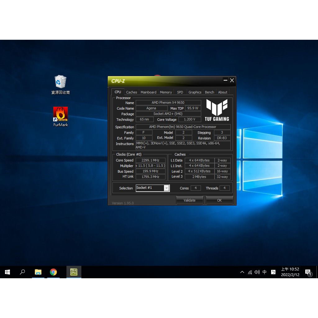This screenshot has height=318, width=318.
Task: Click the L1 Data cache size value
Action: click(x=199, y=161)
